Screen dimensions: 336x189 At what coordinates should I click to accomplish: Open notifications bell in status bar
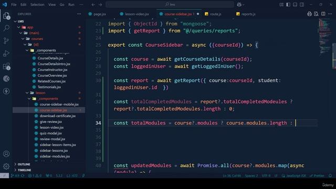click(x=330, y=175)
